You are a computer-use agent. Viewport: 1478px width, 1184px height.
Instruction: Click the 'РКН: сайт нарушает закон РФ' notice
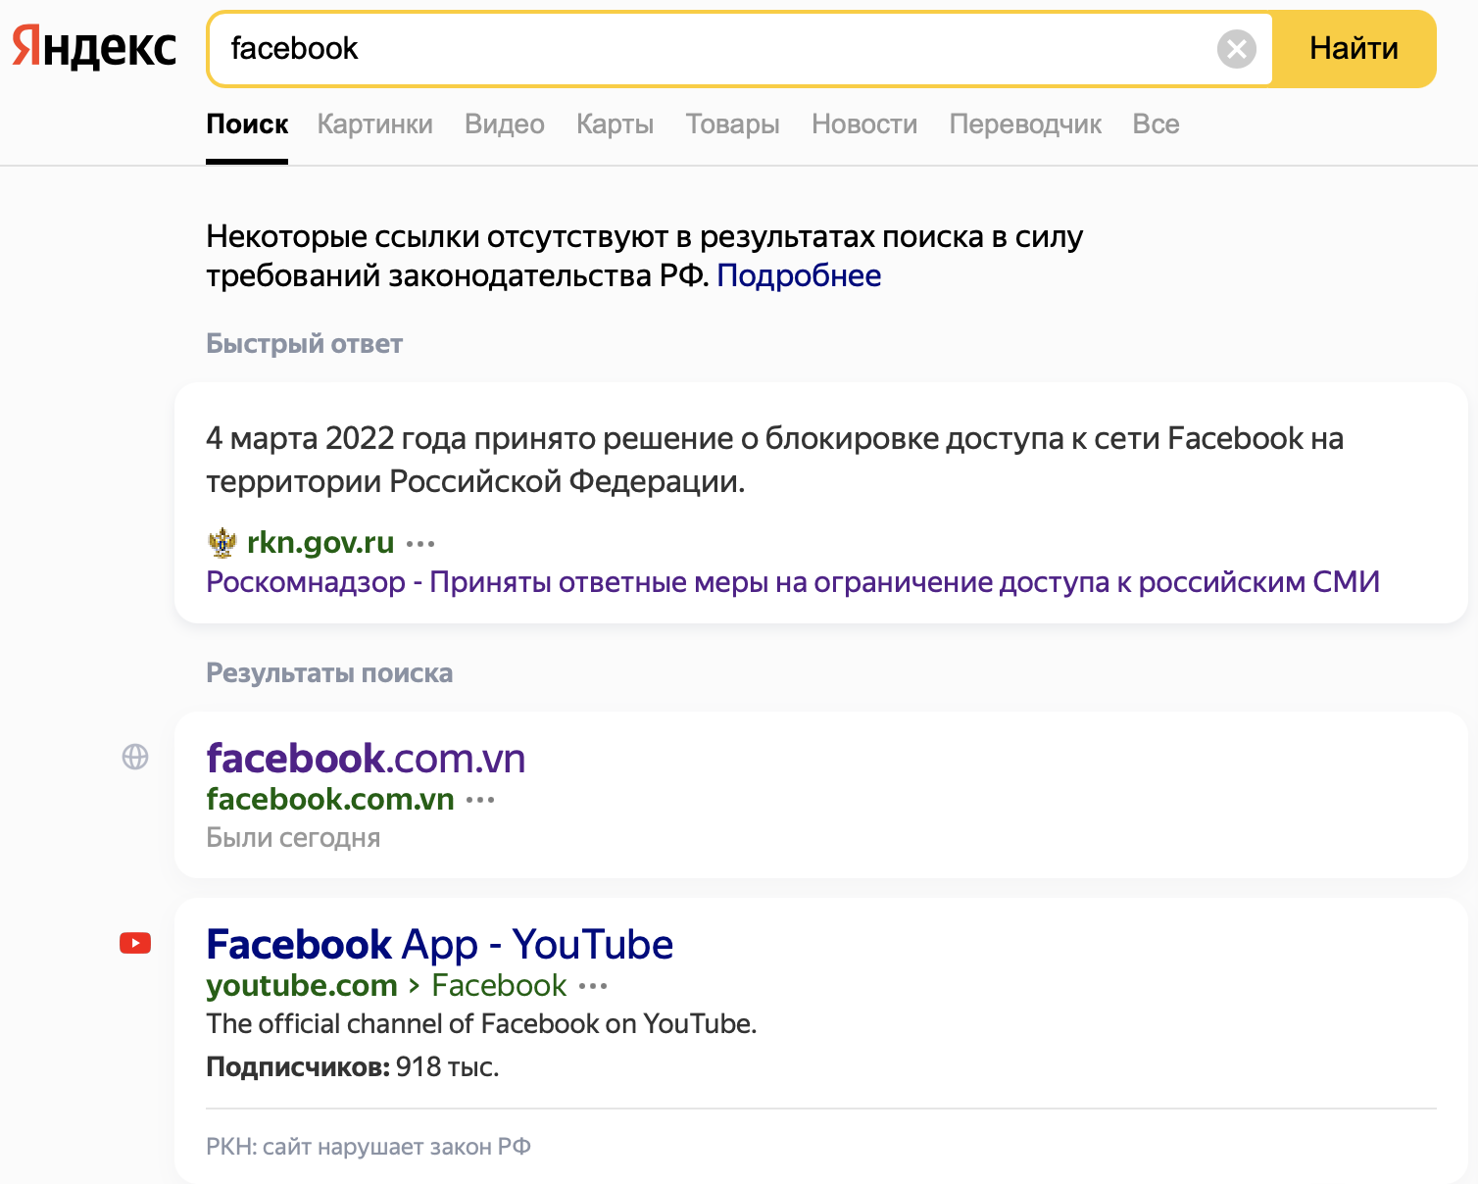click(369, 1147)
